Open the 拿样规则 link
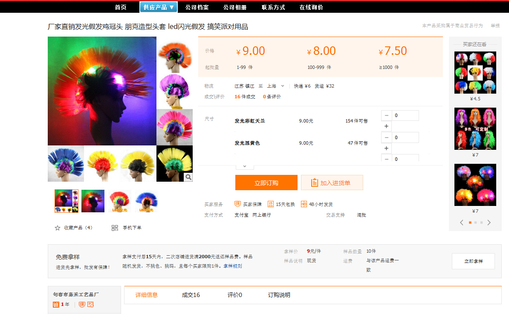Viewport: 509px width, 314px height. [x=233, y=266]
